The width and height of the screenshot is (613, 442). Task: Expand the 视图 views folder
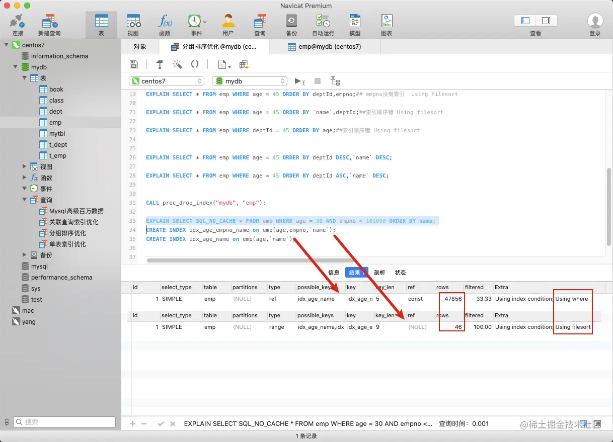click(25, 166)
